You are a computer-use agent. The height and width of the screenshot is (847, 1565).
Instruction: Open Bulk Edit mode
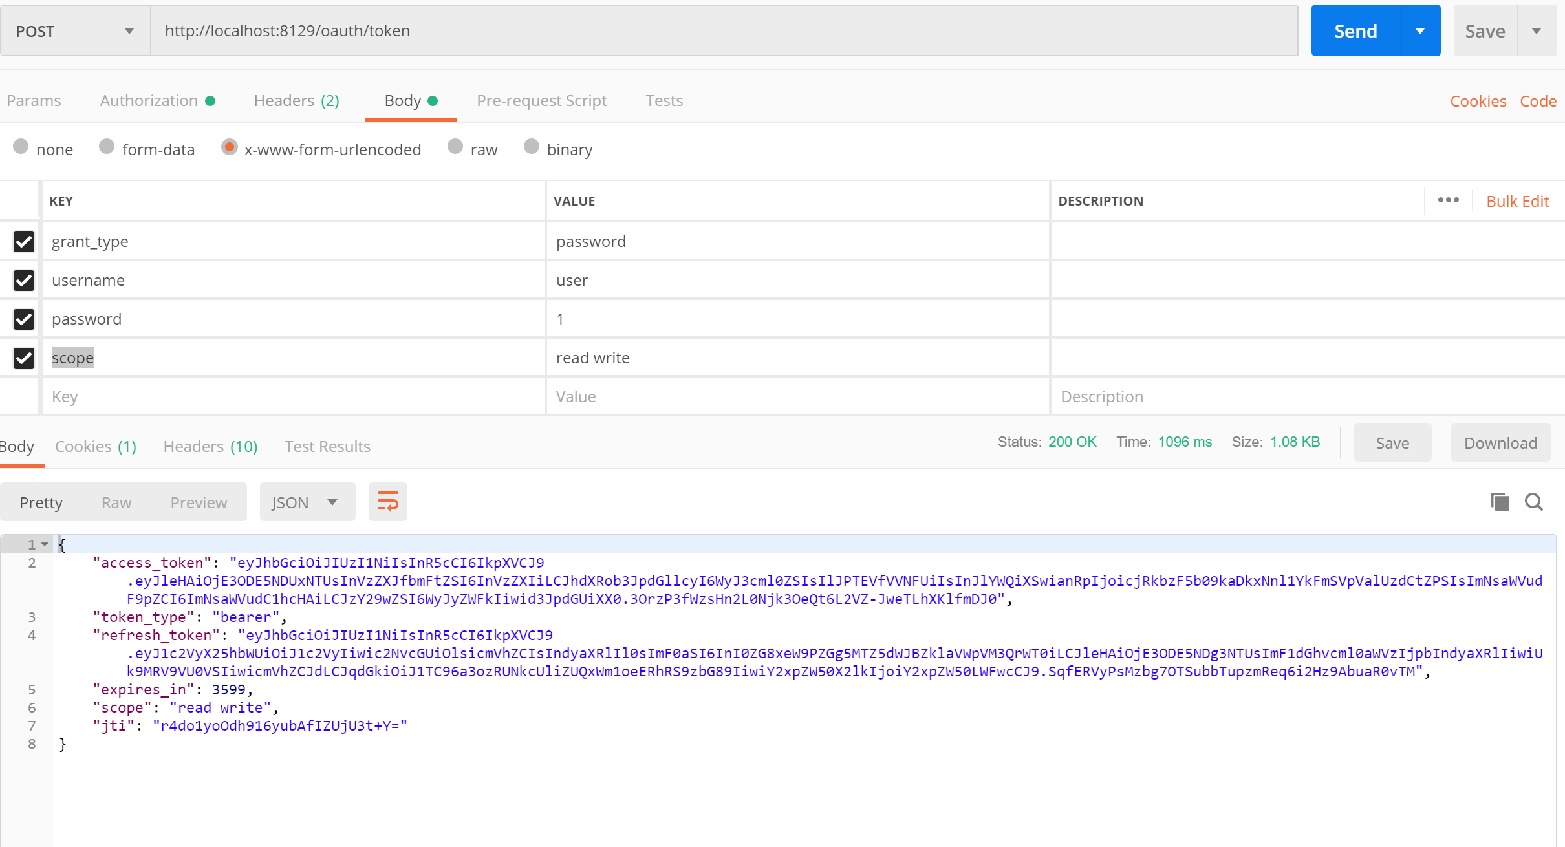point(1517,201)
